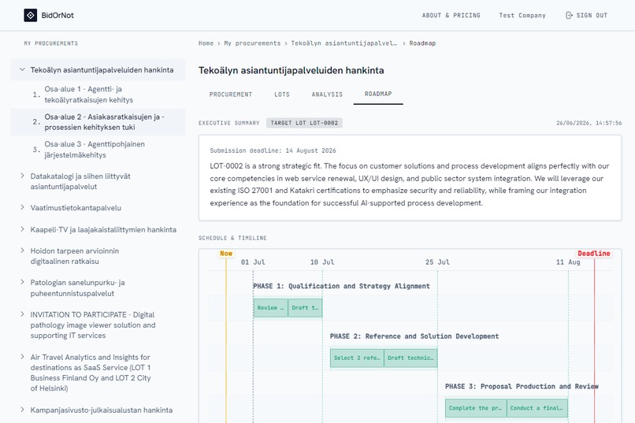Click the Roadmap breadcrumb text
This screenshot has width=635, height=423.
(x=422, y=43)
